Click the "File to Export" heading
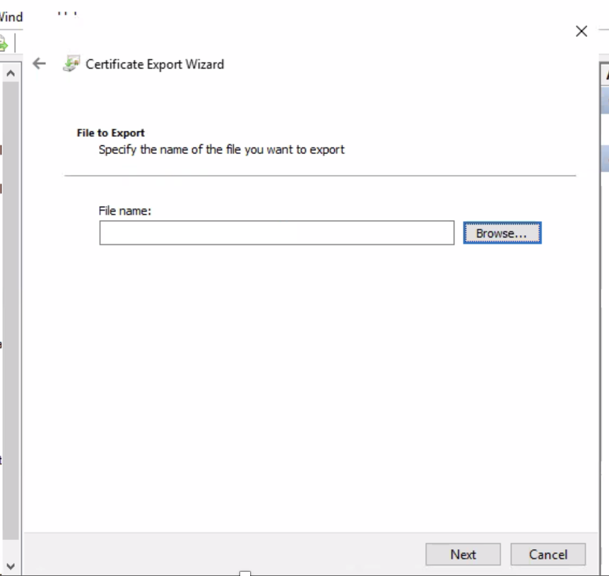Viewport: 609px width, 576px height. [x=110, y=133]
